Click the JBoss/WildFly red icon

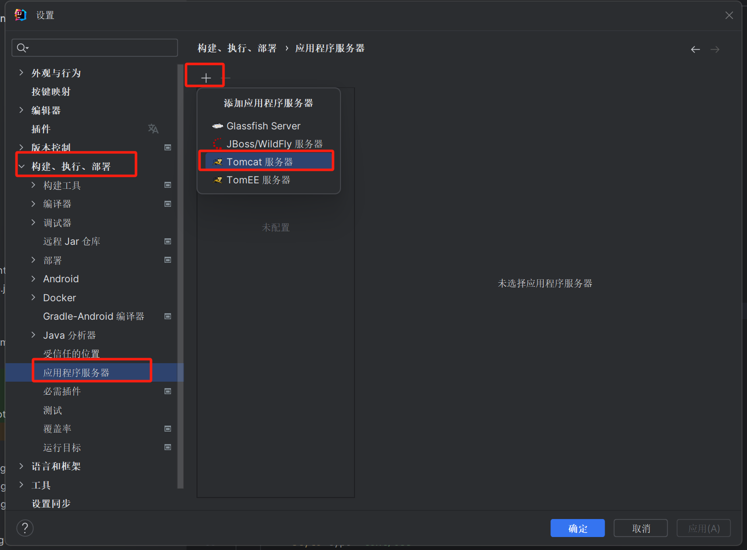tap(217, 144)
